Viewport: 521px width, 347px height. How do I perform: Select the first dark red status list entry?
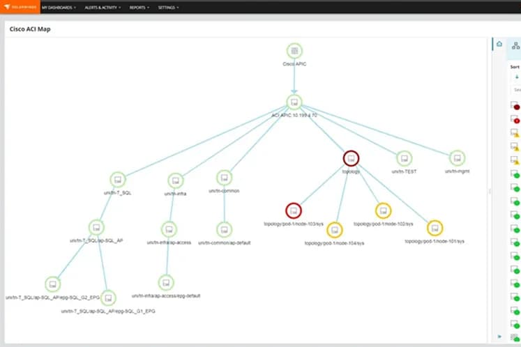515,106
